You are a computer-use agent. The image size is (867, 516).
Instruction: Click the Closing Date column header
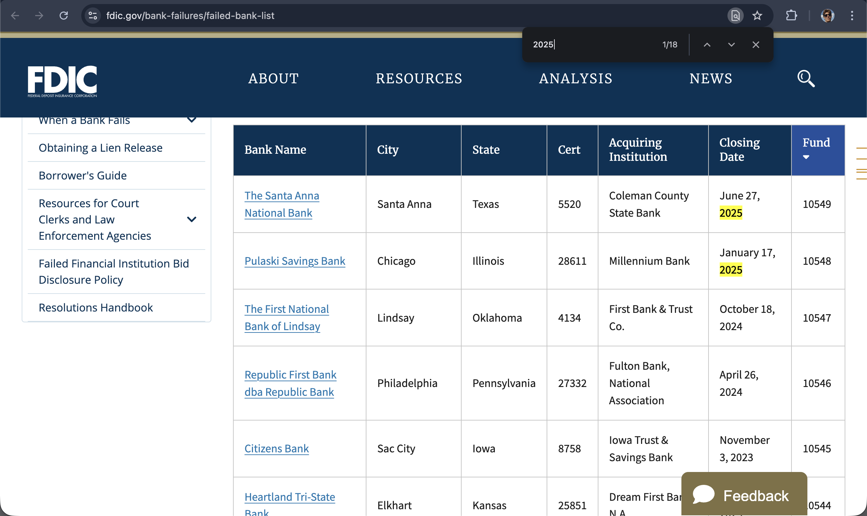pos(739,150)
